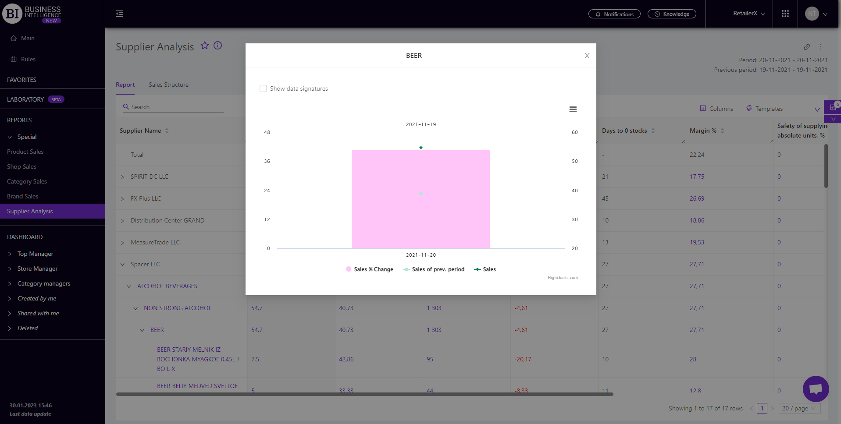
Task: Click the Notifications button
Action: [x=614, y=14]
